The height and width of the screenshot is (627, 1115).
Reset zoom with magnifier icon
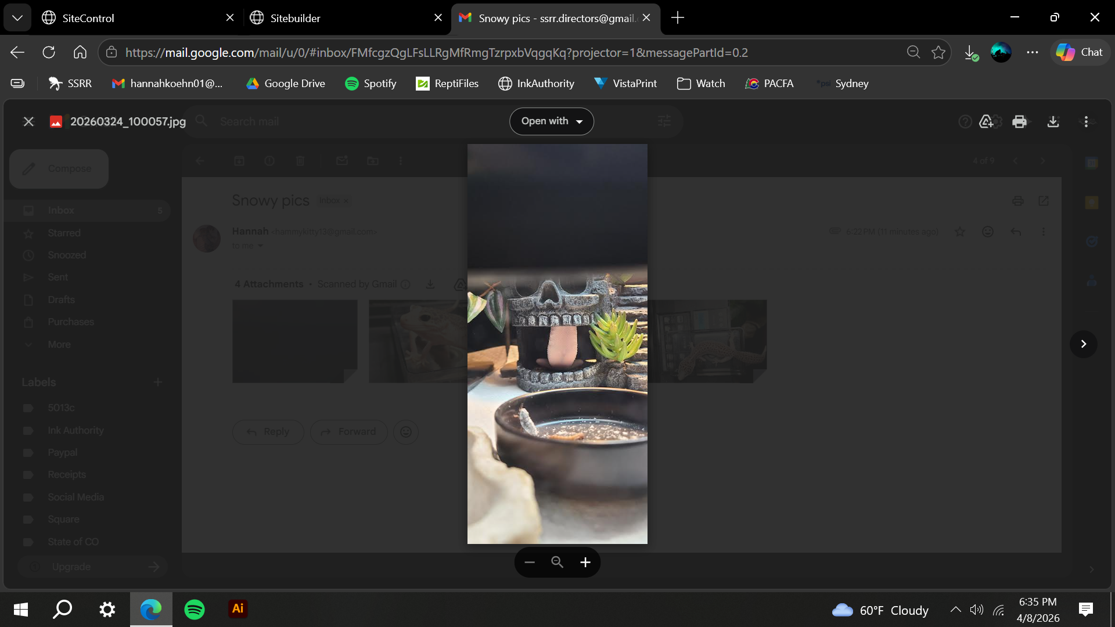(x=557, y=562)
